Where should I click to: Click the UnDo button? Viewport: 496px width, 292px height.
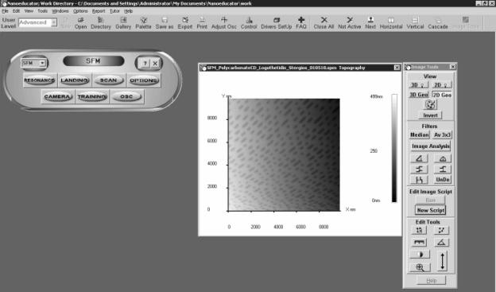[442, 180]
